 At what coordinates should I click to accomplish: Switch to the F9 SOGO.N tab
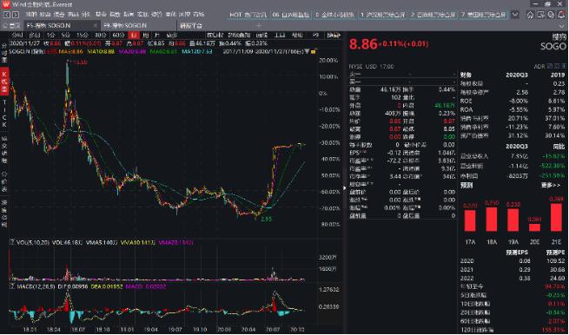click(125, 26)
